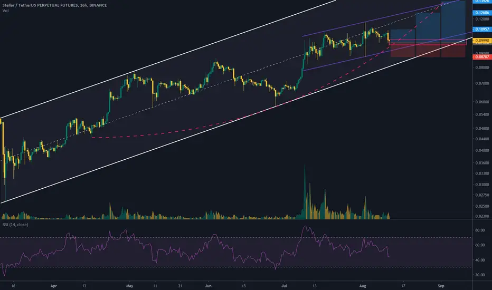Select the purple RSI line in indicator pane
This screenshot has height=290, width=492.
tap(195, 251)
